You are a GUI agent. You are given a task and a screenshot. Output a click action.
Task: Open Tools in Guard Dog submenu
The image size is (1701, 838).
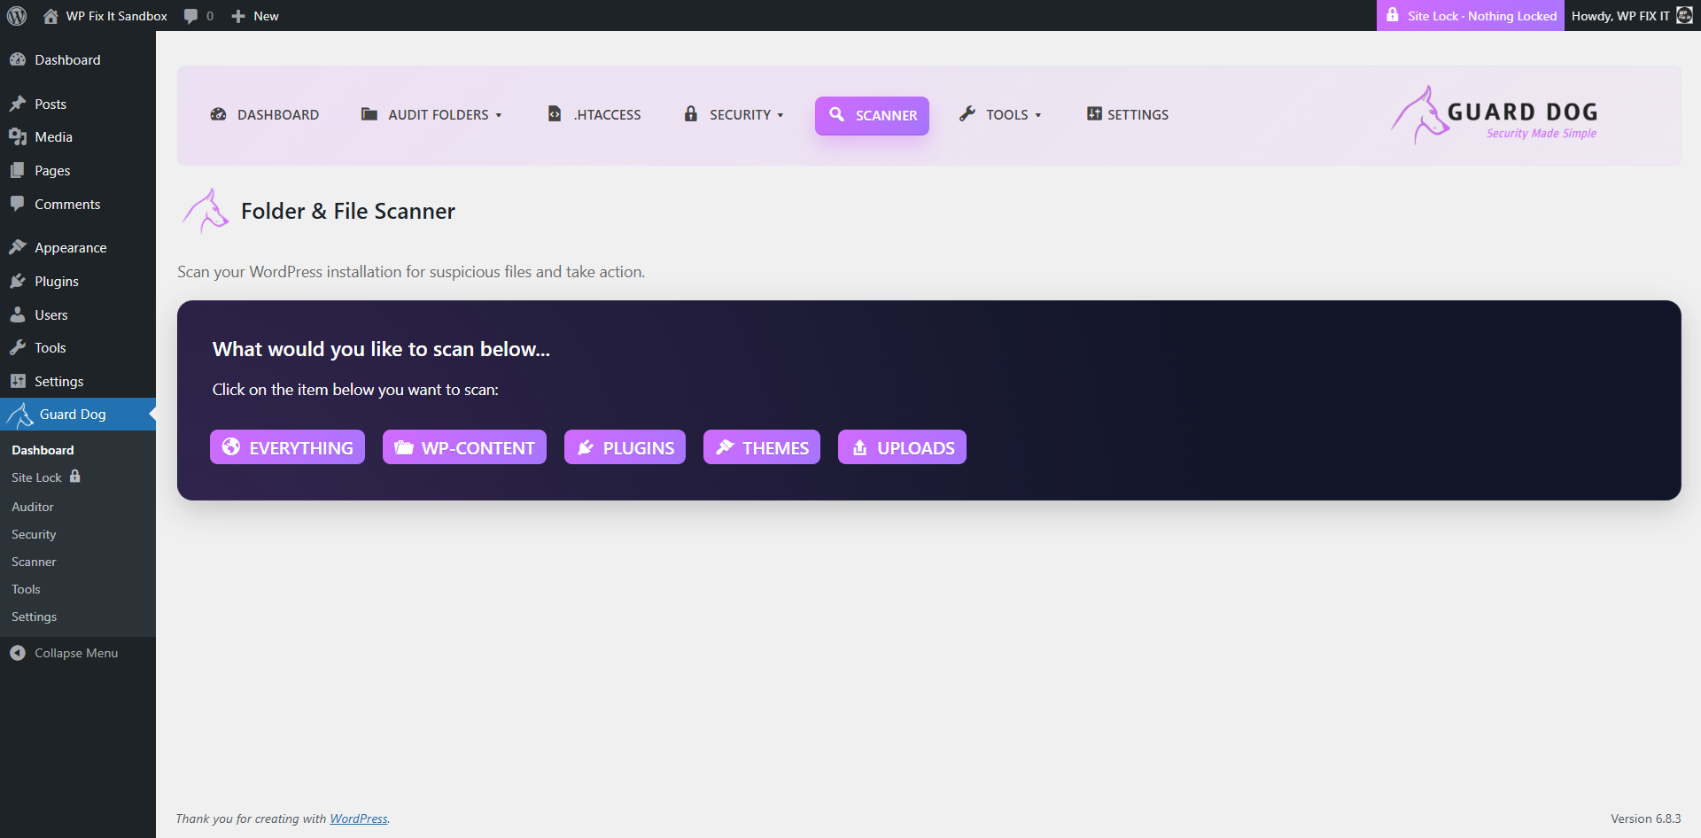(26, 589)
